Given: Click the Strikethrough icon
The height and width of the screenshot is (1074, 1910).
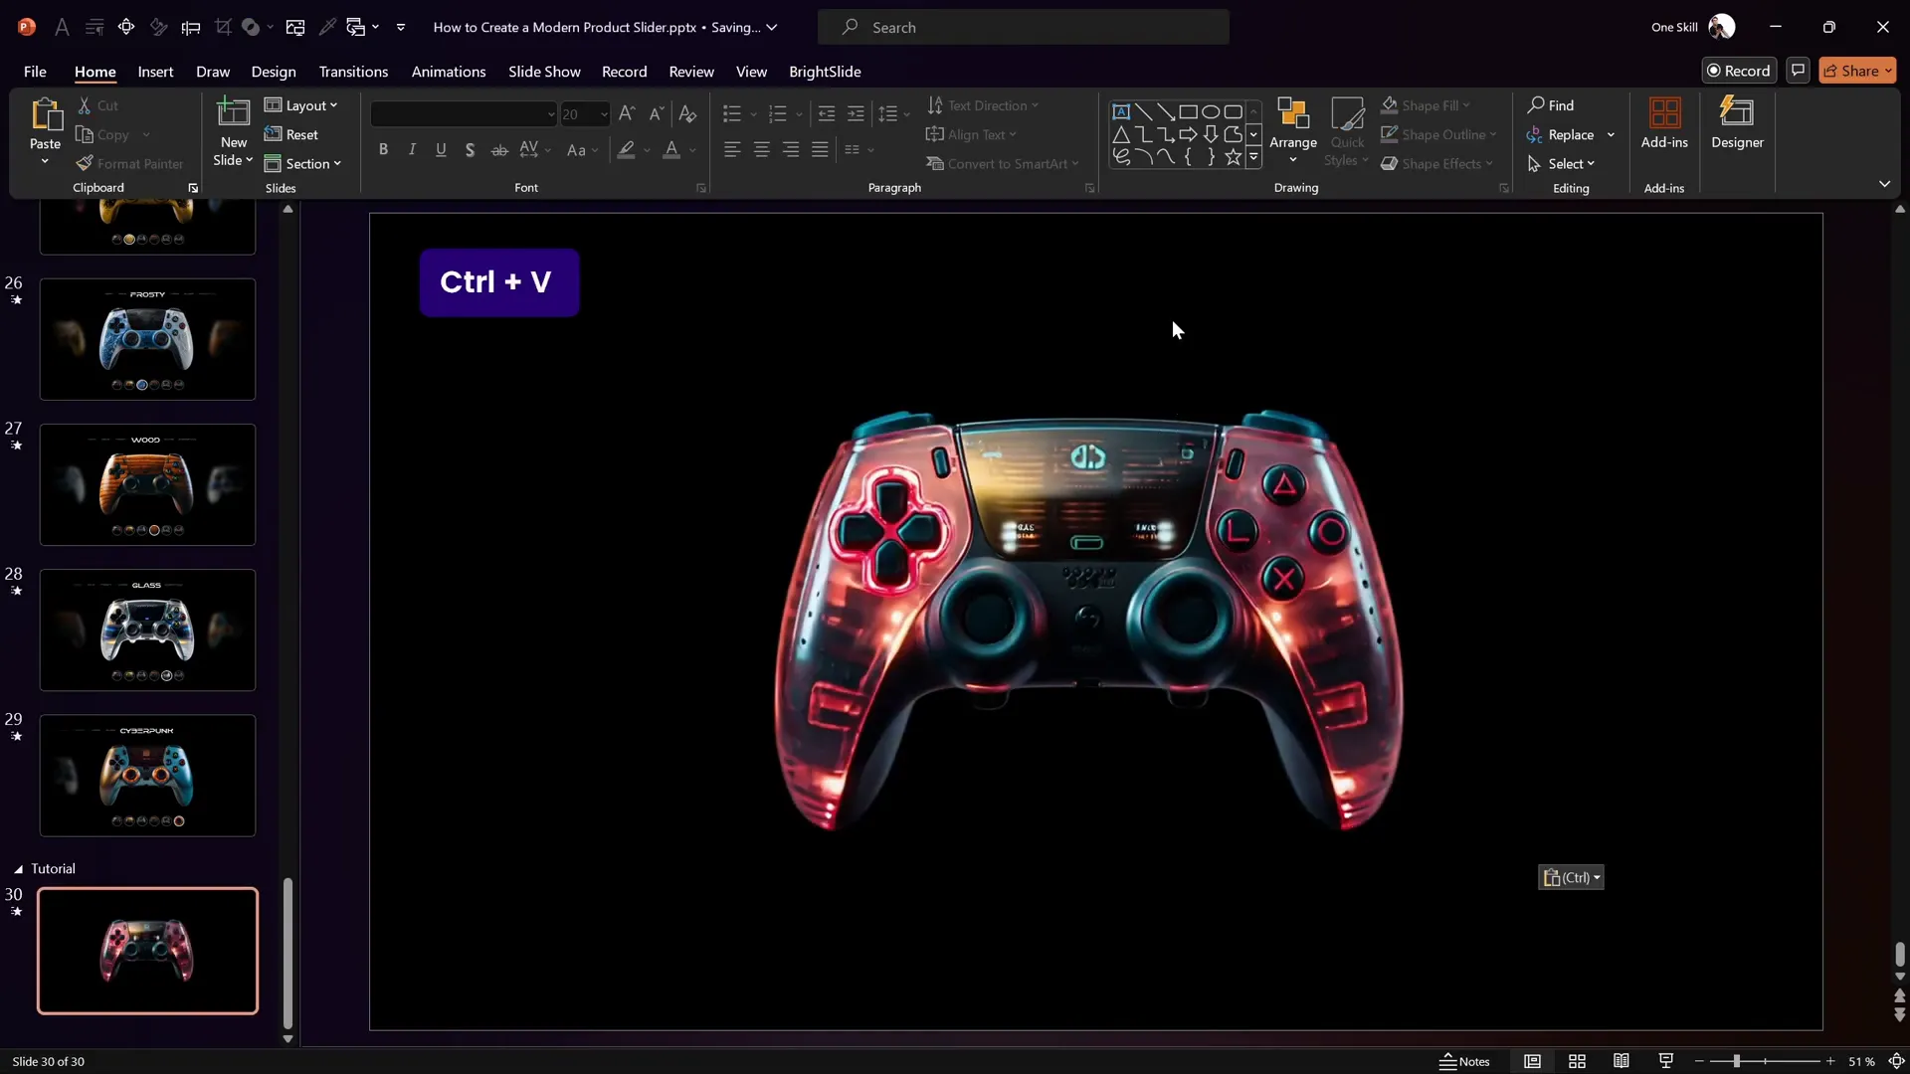Looking at the screenshot, I should [x=499, y=150].
